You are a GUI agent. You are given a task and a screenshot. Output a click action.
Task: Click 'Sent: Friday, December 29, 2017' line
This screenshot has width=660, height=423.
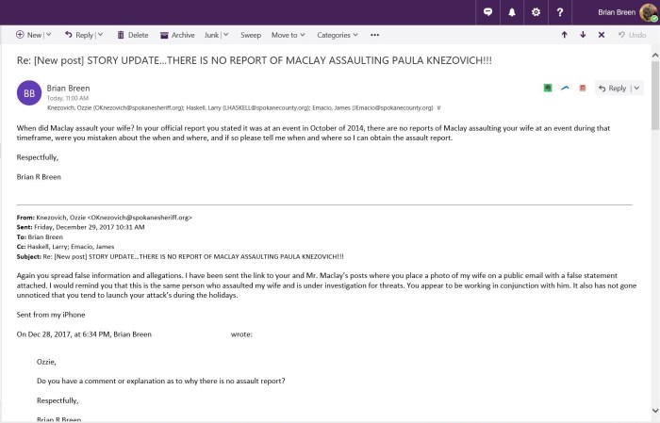81,227
